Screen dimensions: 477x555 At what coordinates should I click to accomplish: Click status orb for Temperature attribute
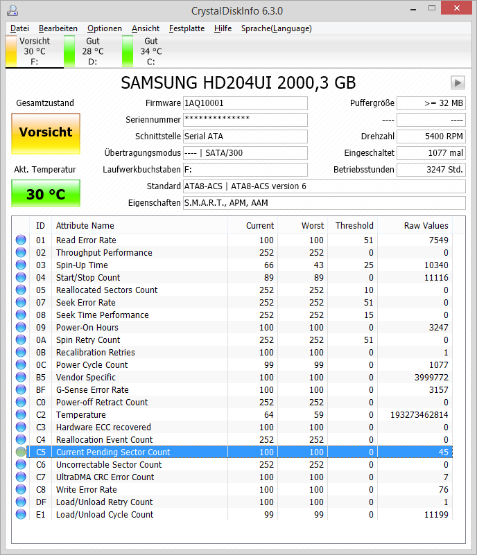point(21,414)
